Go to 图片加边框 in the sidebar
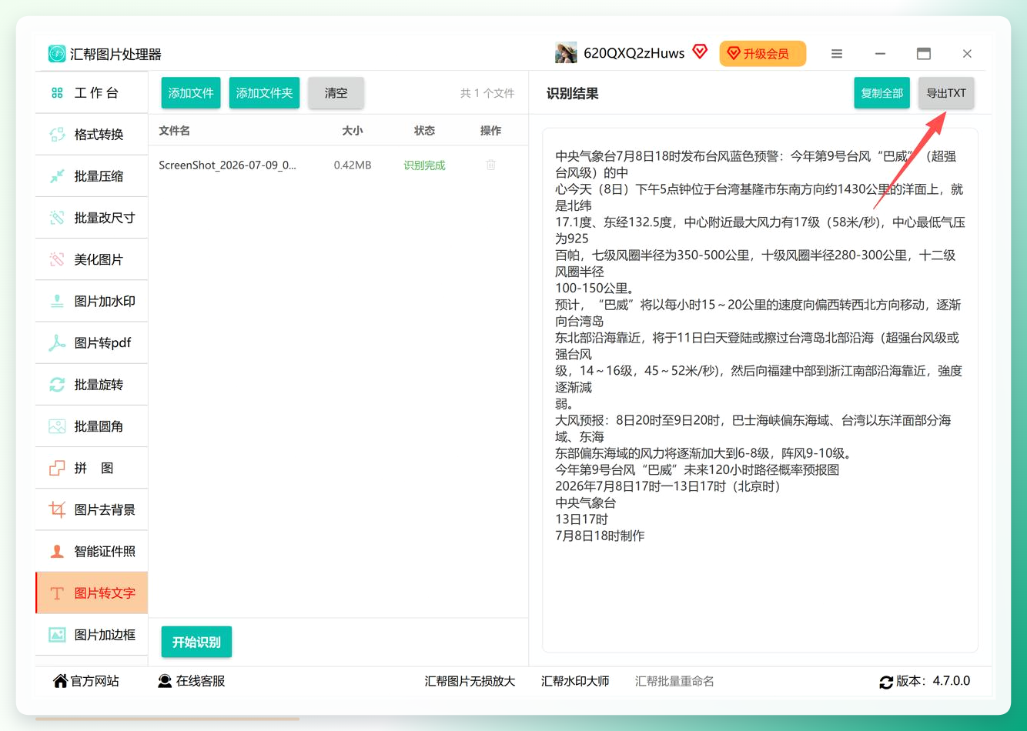Screen dimensions: 1027x731 [x=92, y=635]
